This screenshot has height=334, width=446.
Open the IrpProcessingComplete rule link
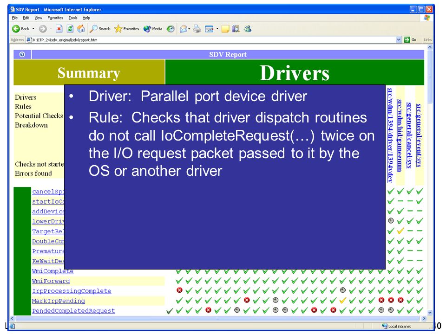(x=72, y=291)
